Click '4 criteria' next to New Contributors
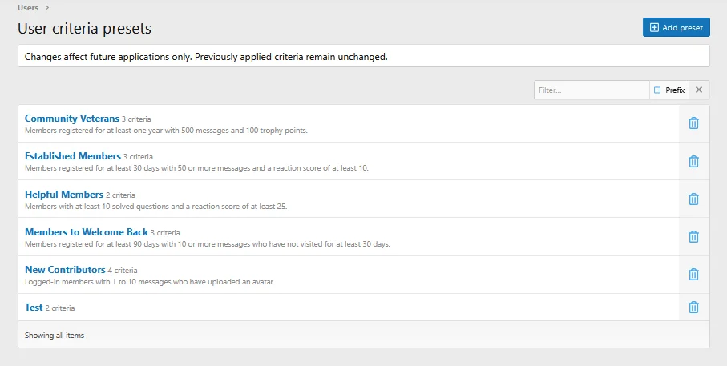Viewport: 727px width, 366px height. 123,270
